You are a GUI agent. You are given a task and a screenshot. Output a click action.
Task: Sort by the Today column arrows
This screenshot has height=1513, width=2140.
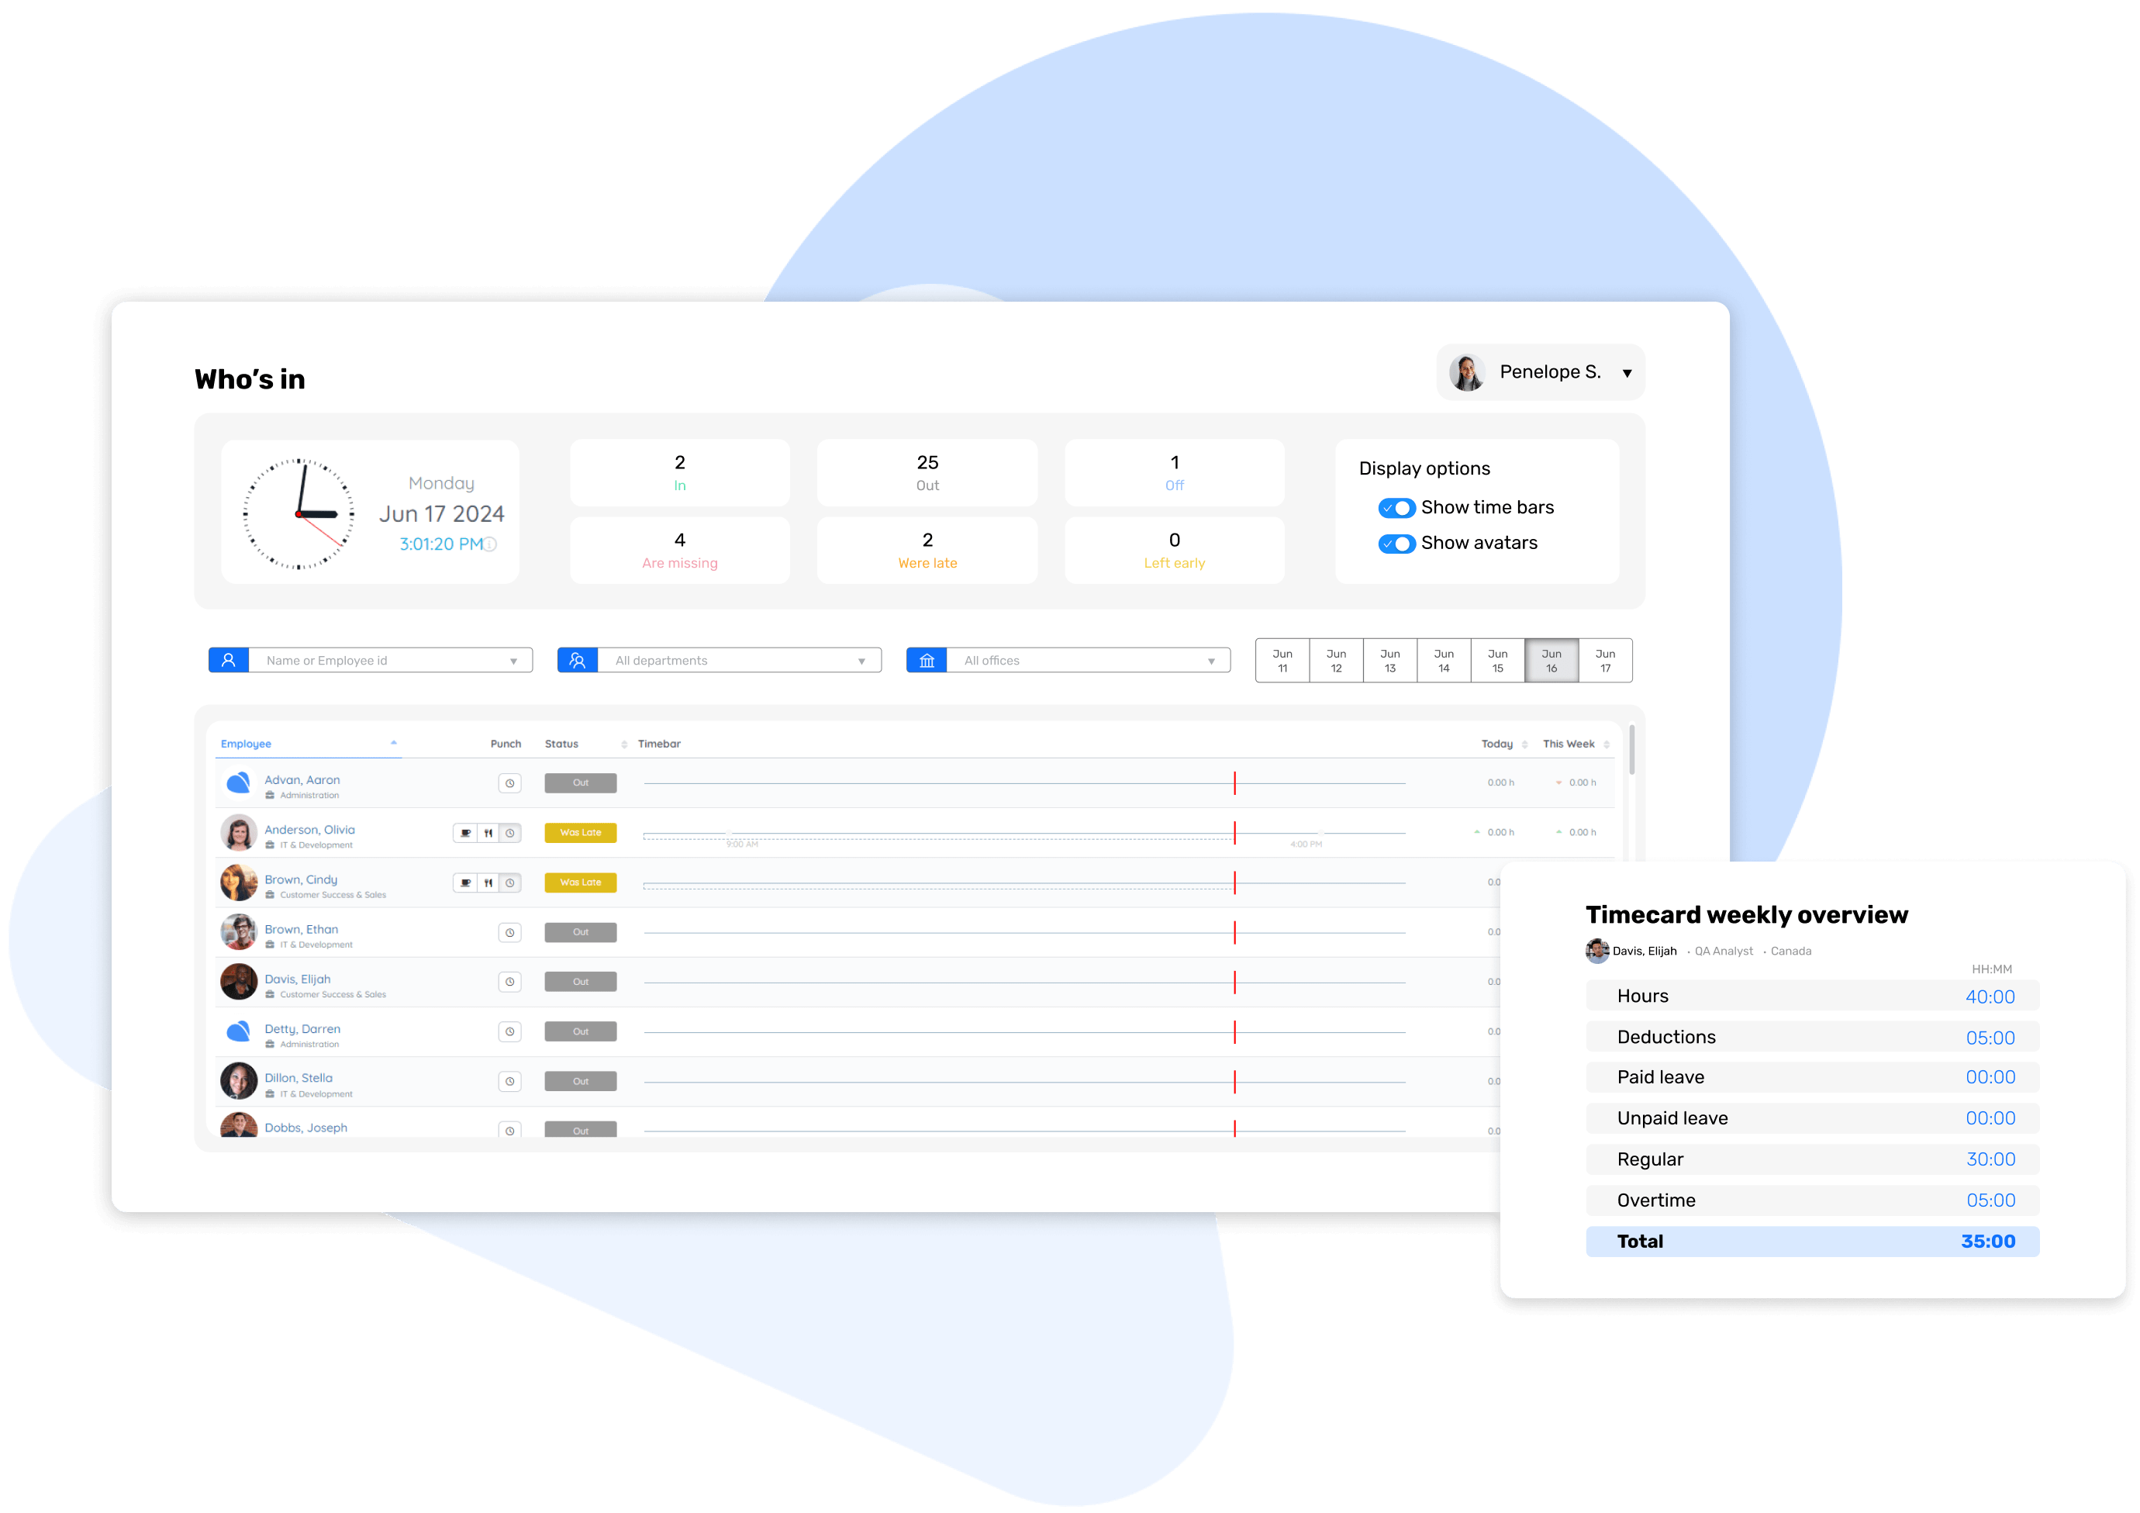tap(1525, 744)
